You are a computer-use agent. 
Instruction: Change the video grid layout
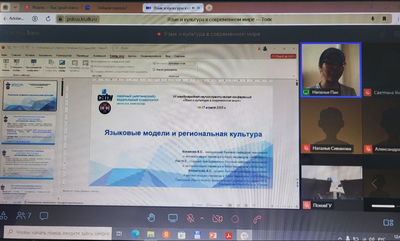click(387, 222)
